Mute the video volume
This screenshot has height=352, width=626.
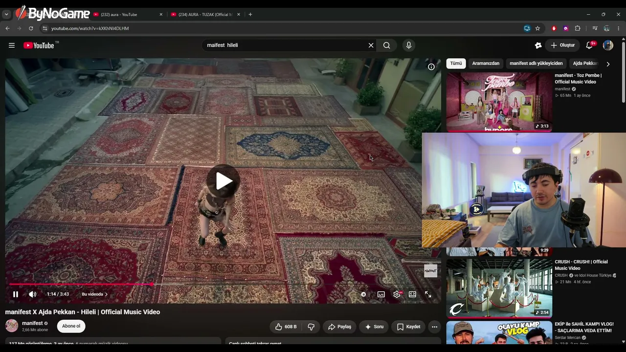[32, 294]
